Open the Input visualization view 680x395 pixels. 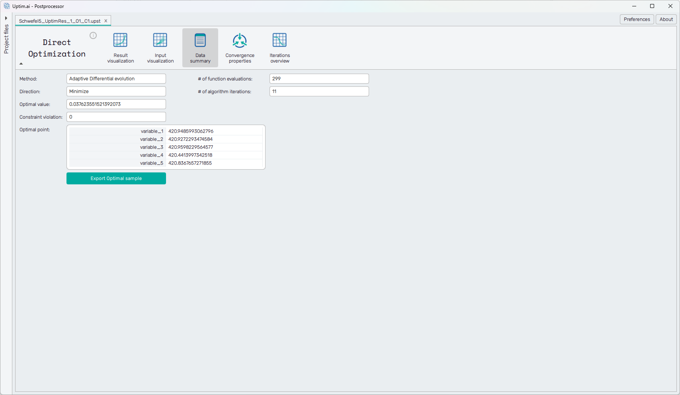[160, 48]
